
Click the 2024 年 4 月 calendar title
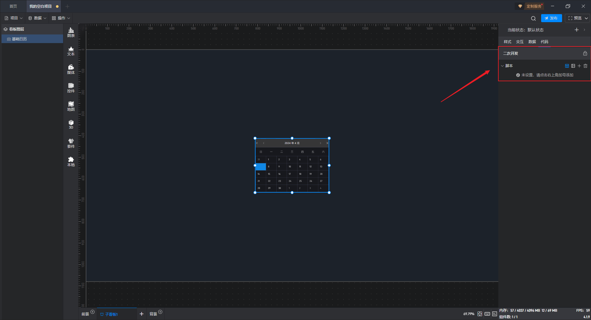coord(292,143)
